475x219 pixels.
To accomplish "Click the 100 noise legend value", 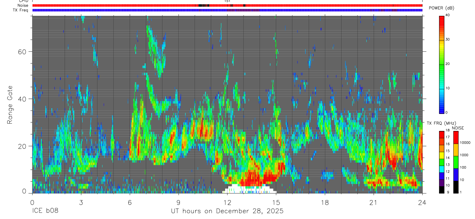I will (x=463, y=167).
